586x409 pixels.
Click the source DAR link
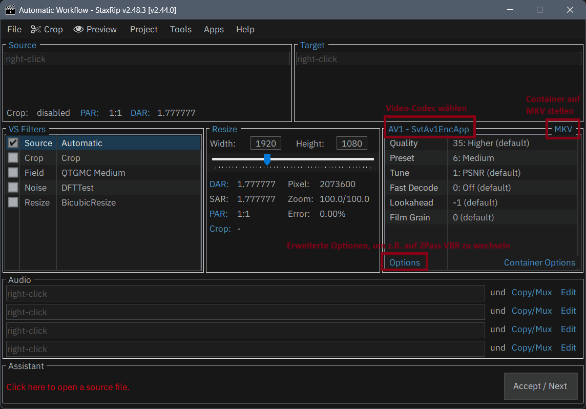[x=140, y=113]
